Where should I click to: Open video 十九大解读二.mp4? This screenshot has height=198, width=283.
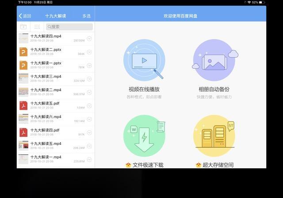[x=56, y=93]
